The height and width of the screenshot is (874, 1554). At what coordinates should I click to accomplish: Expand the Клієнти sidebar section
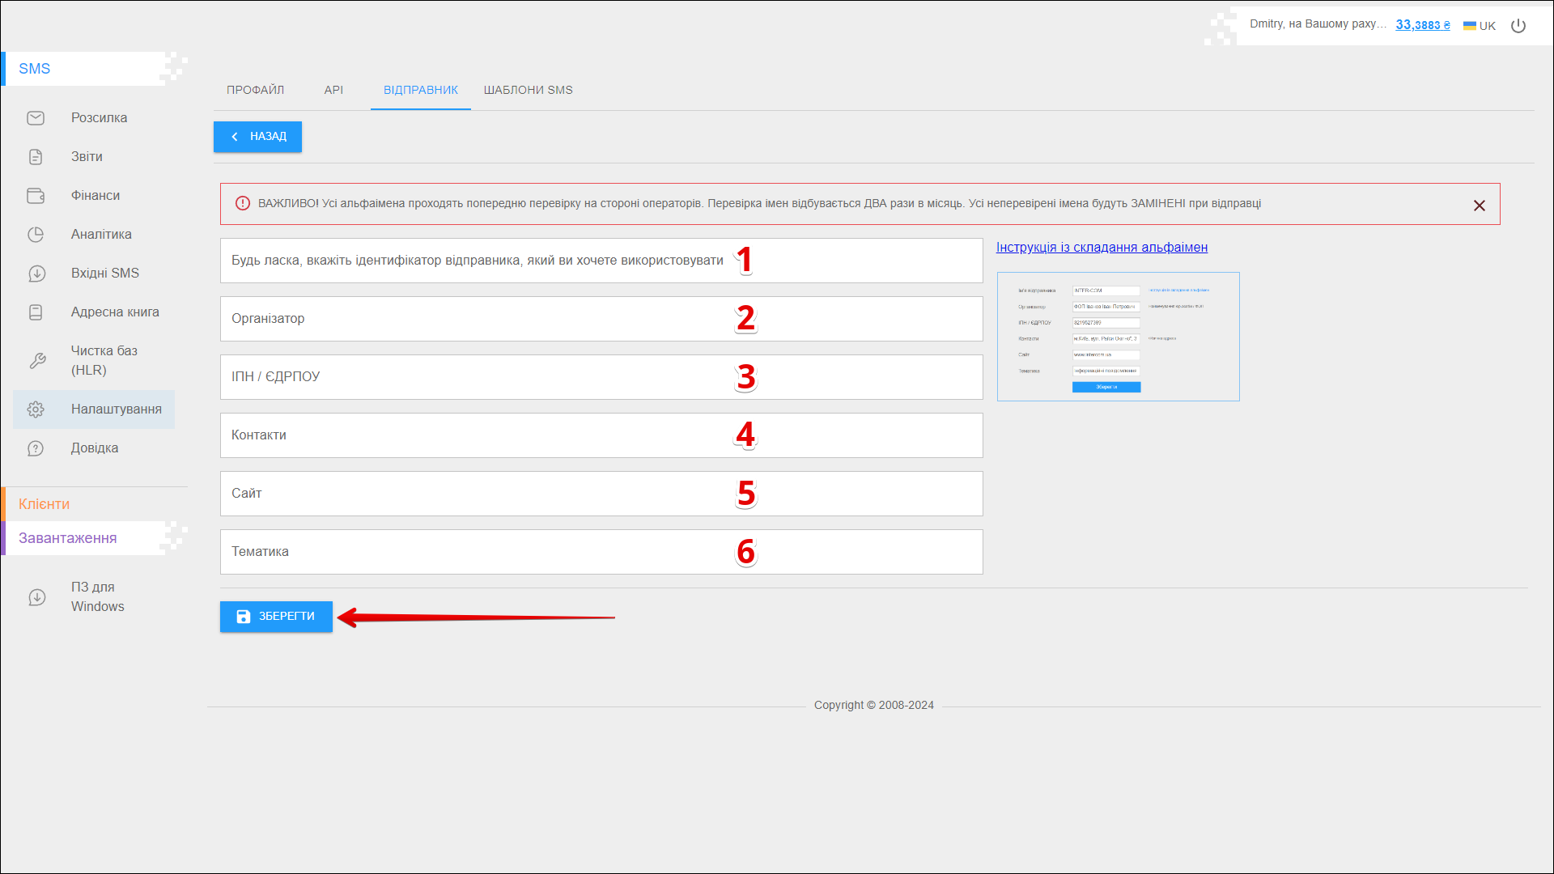click(x=45, y=504)
